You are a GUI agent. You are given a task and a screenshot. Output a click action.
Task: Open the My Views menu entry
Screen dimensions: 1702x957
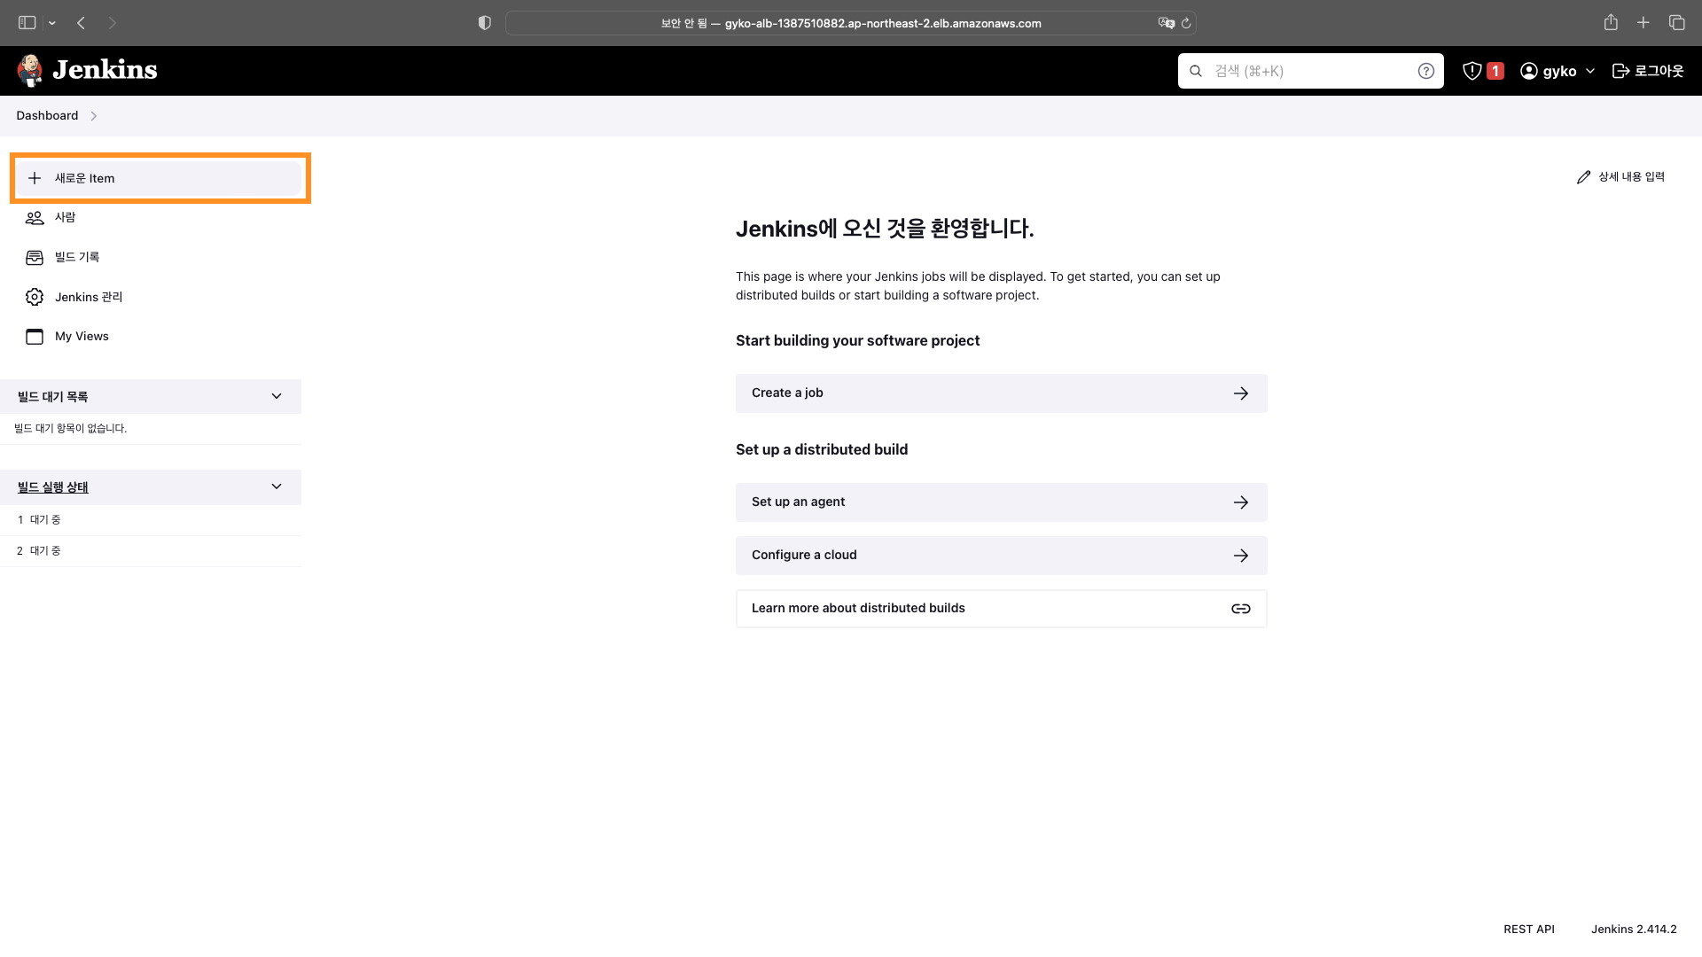pos(160,337)
